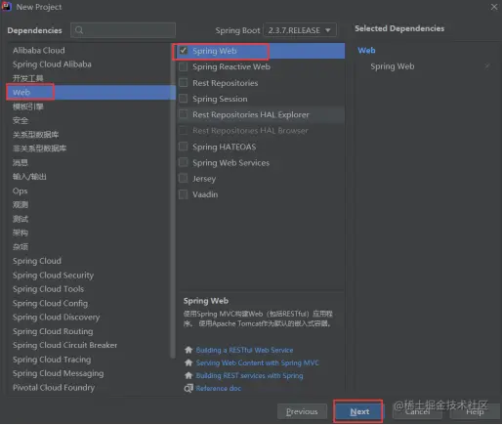Image resolution: width=502 pixels, height=425 pixels.
Task: Select the Spring Cloud Messaging category
Action: [x=58, y=373]
